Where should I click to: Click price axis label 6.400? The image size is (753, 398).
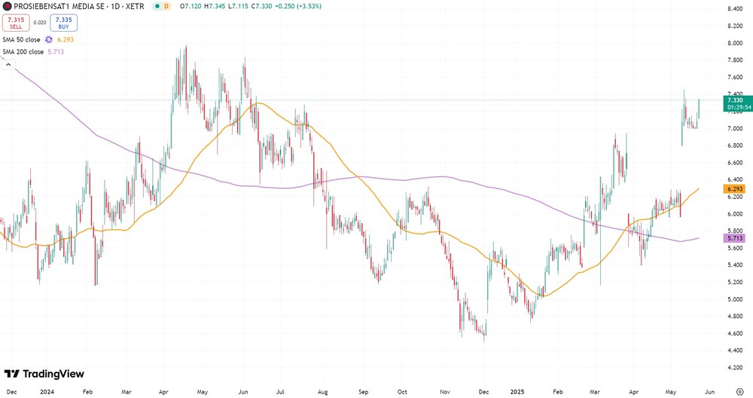(735, 179)
